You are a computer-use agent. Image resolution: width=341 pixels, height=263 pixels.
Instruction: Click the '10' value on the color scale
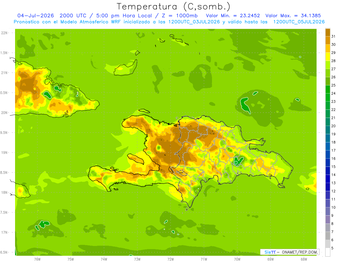click(334, 207)
